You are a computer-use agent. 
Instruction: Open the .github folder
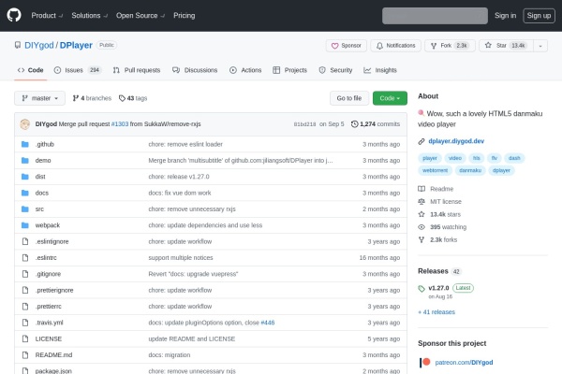pos(44,144)
